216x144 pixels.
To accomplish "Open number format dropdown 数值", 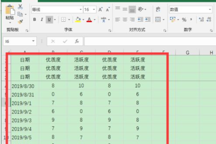I will coord(210,9).
